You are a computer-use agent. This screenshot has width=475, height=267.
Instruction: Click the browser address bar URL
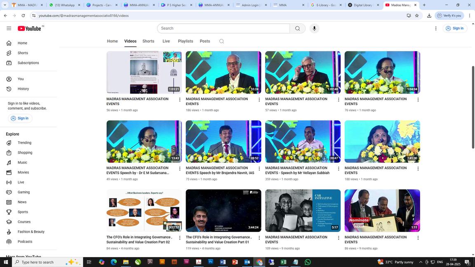click(84, 15)
